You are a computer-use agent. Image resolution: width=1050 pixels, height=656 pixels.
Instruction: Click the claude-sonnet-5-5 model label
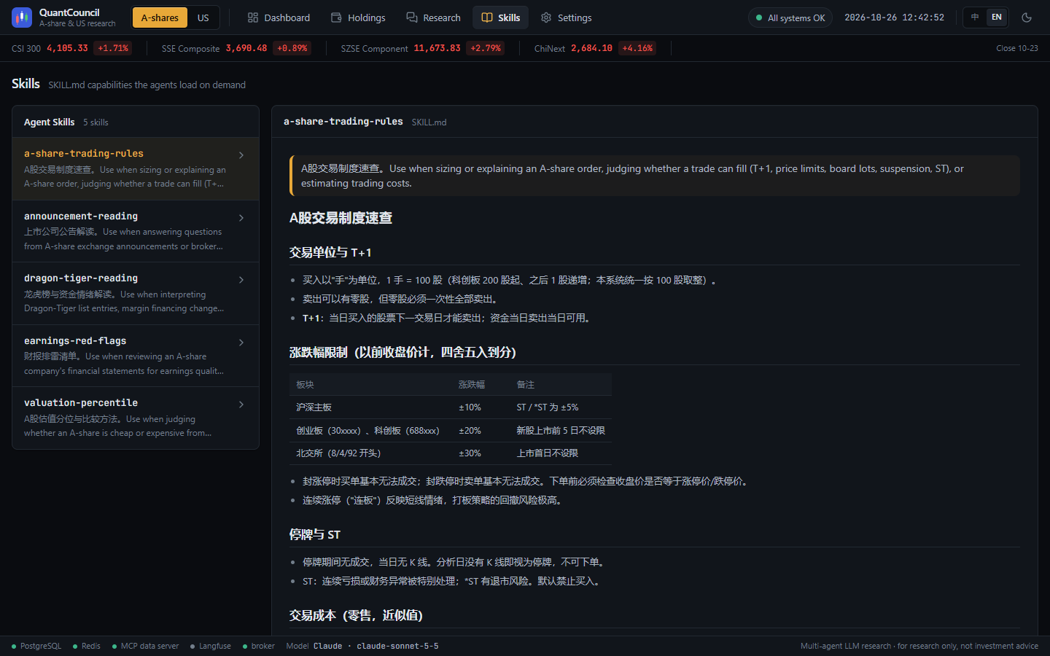point(397,646)
